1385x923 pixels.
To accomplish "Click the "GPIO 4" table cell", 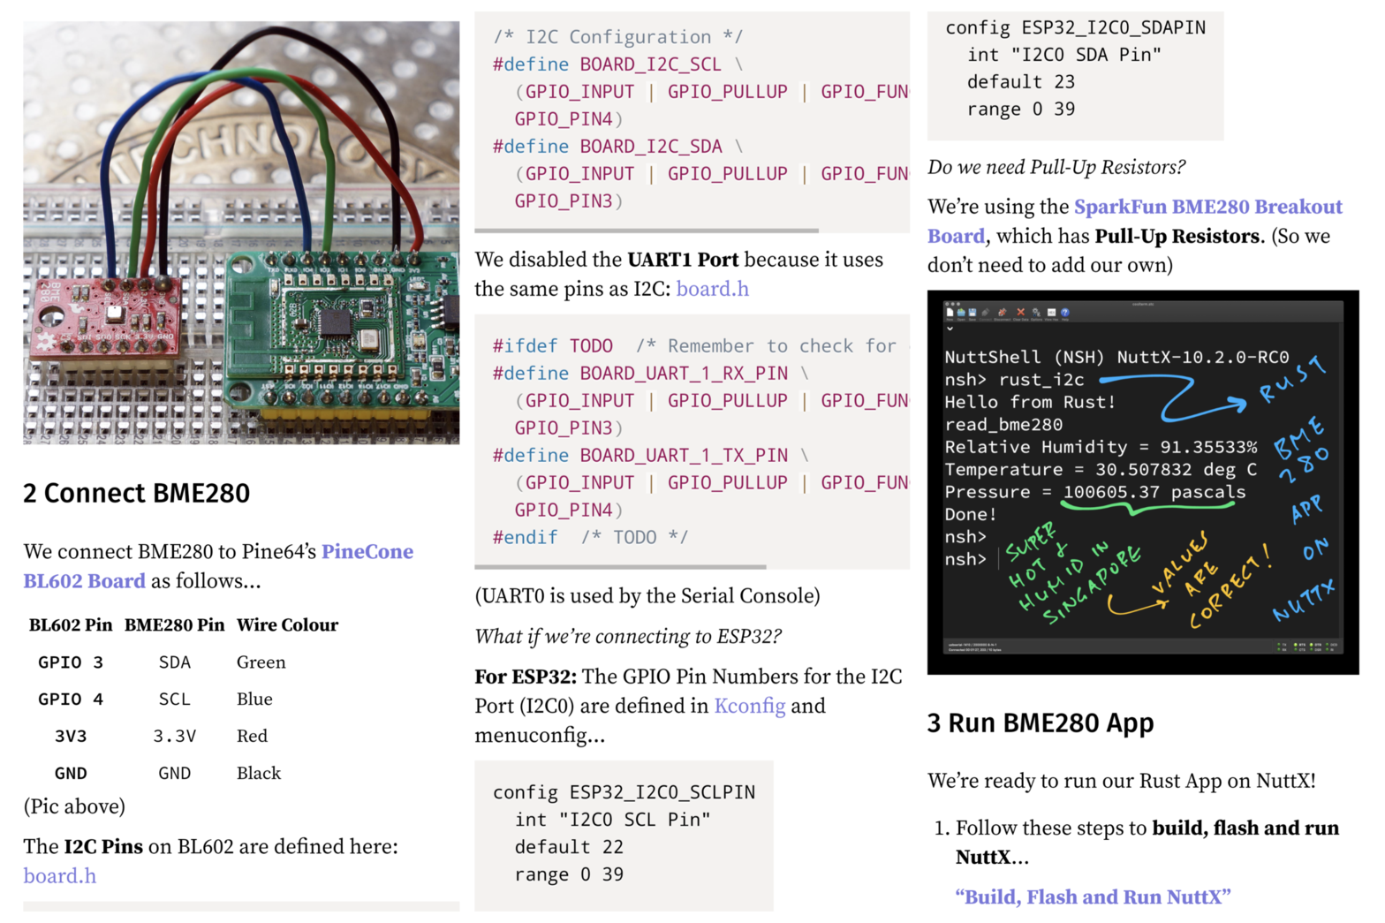I will 71,700.
